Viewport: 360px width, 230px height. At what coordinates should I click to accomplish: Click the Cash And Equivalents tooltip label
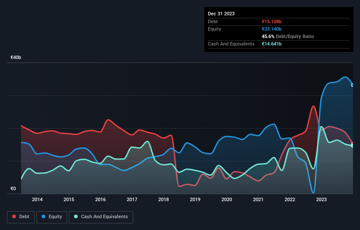click(x=231, y=44)
